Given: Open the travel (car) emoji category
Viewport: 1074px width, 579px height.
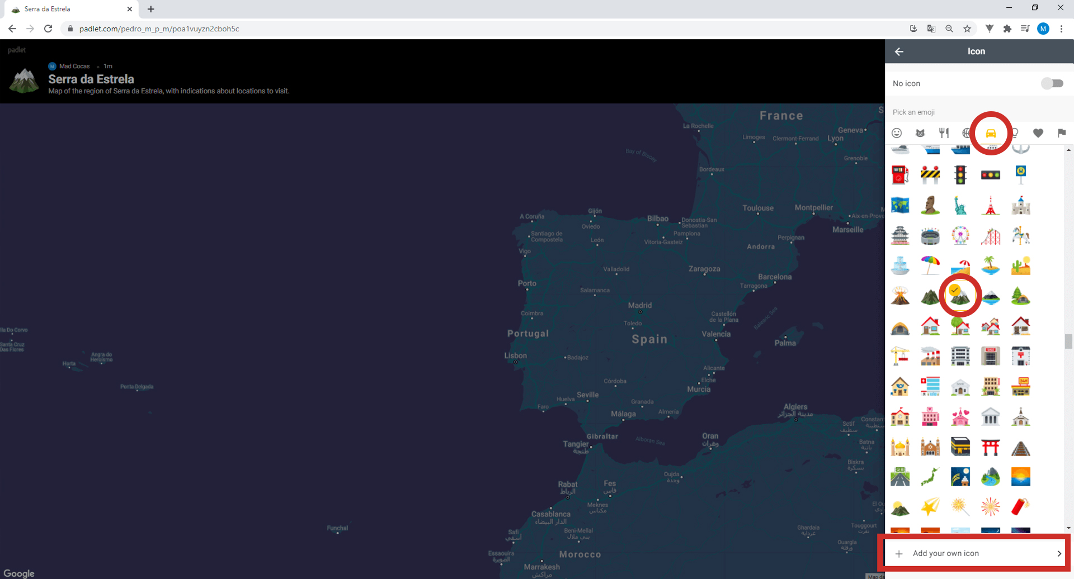Looking at the screenshot, I should point(991,133).
